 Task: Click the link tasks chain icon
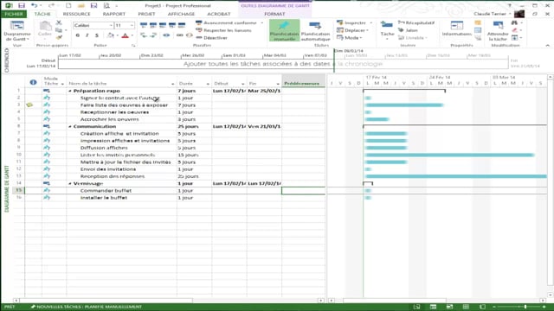tap(179, 35)
